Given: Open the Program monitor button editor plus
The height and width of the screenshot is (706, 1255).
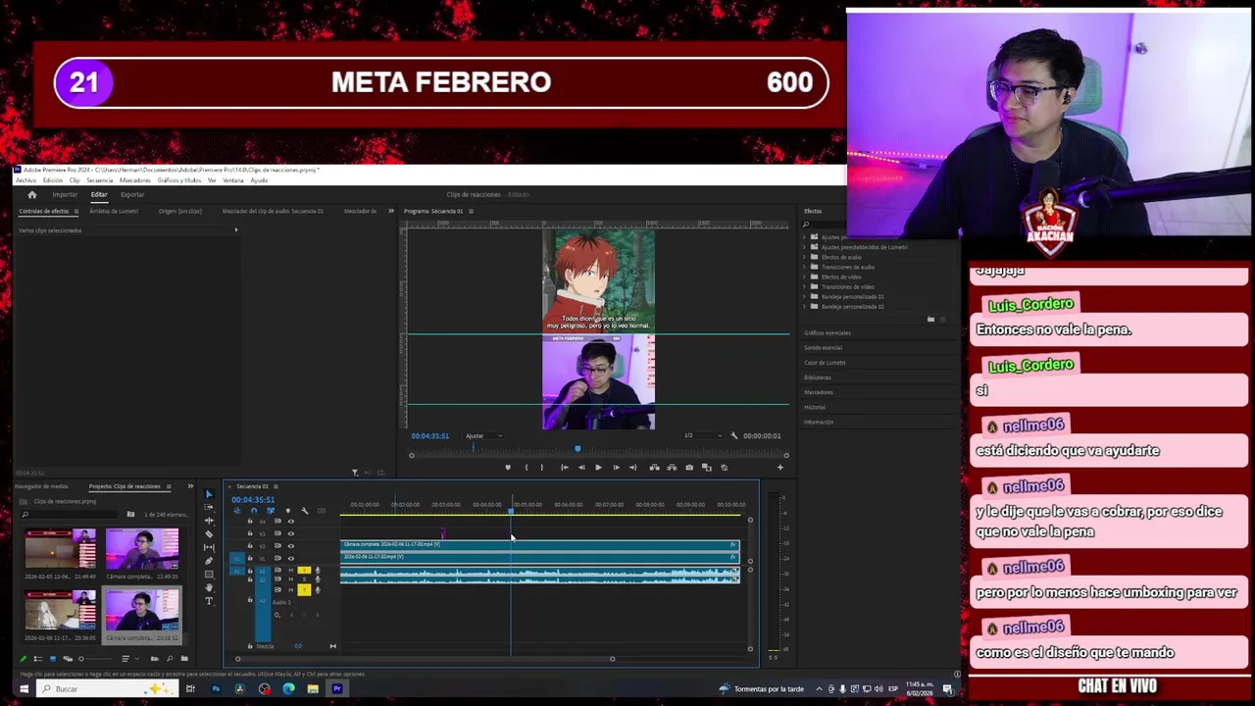Looking at the screenshot, I should coord(780,468).
